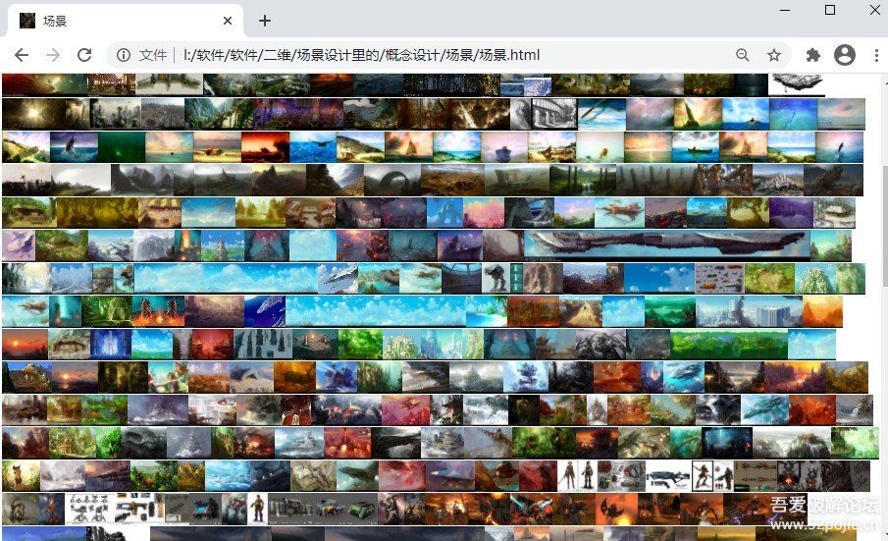This screenshot has width=888, height=541.
Task: Open the zoom magnifier icon in address bar
Action: coord(742,55)
